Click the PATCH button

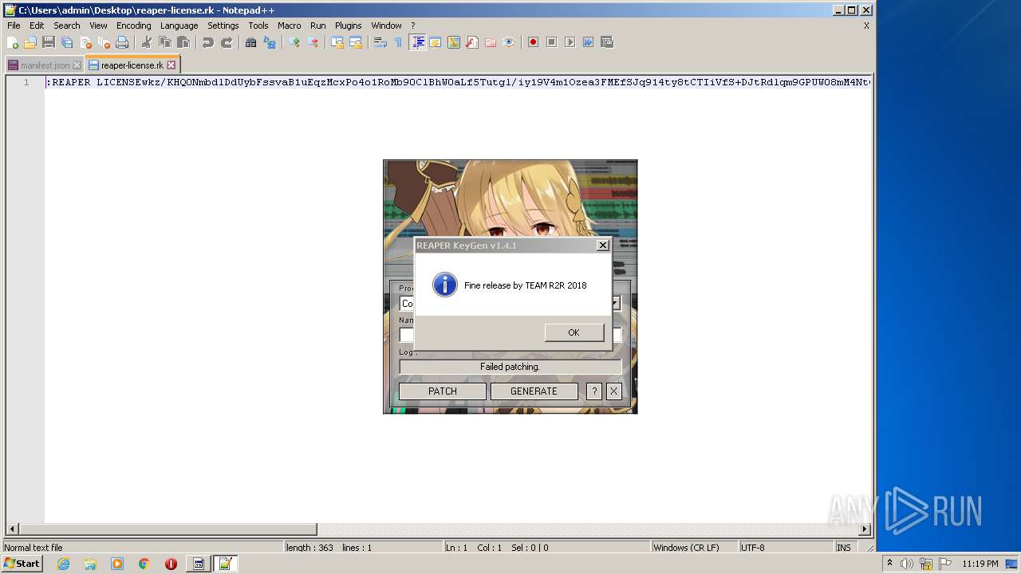coord(443,391)
